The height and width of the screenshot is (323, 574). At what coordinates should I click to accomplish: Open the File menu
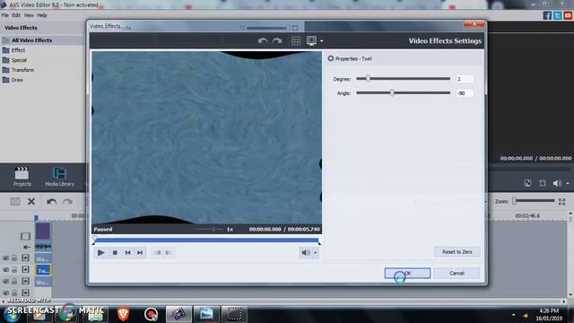5,15
